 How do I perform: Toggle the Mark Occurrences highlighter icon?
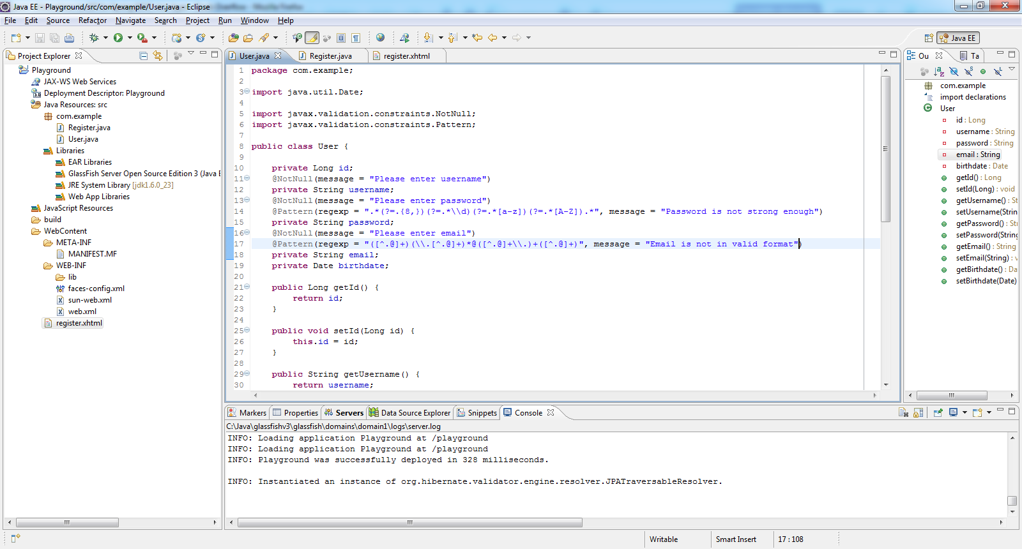[312, 38]
